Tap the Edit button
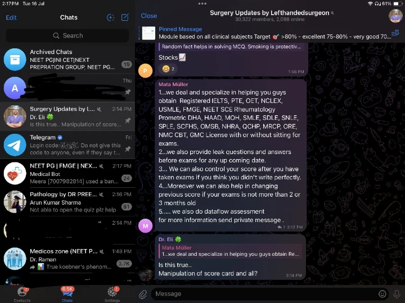This screenshot has width=405, height=303. coord(11,17)
